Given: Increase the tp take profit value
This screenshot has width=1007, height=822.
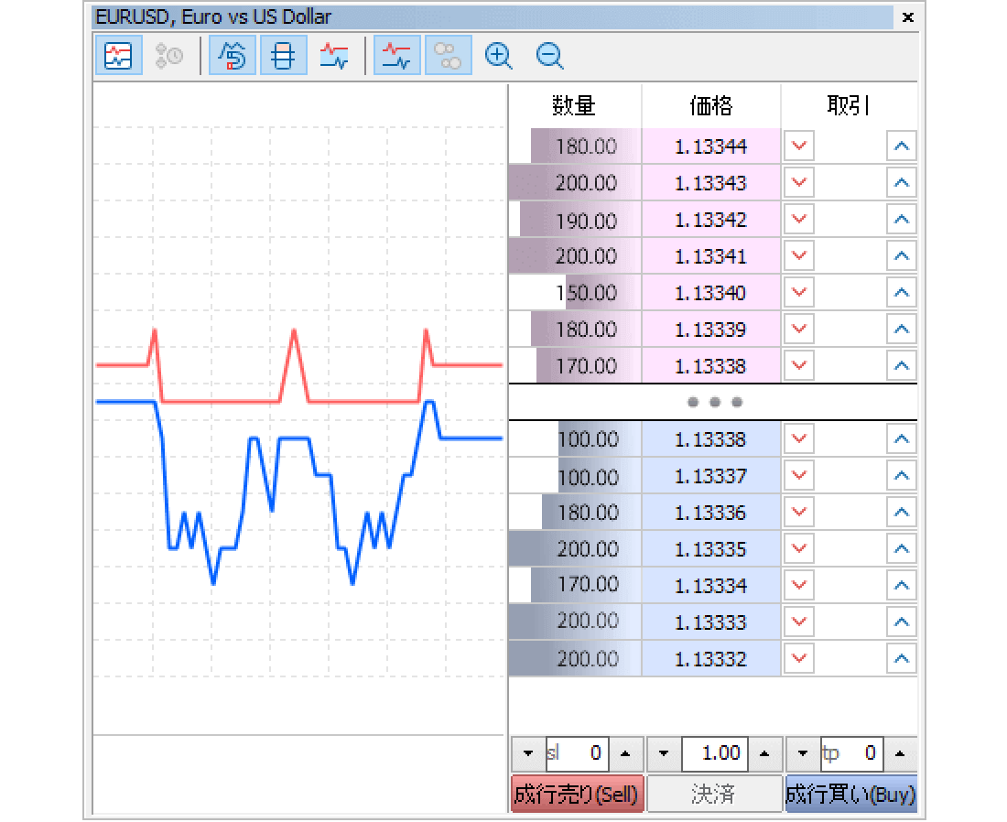Looking at the screenshot, I should coord(900,754).
